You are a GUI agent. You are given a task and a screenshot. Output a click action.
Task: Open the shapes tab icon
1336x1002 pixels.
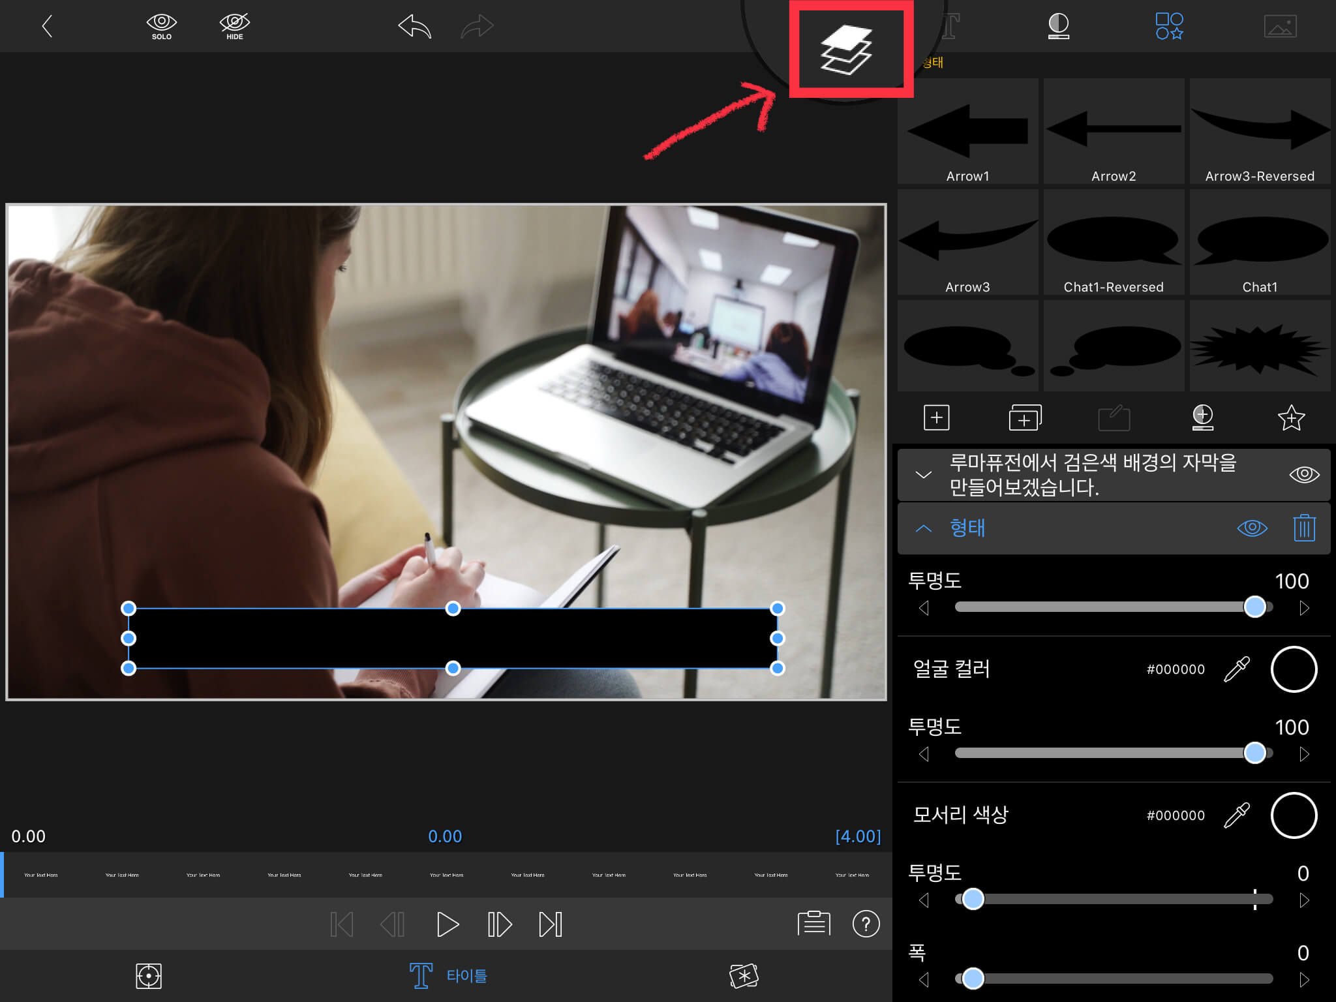[x=1169, y=27]
